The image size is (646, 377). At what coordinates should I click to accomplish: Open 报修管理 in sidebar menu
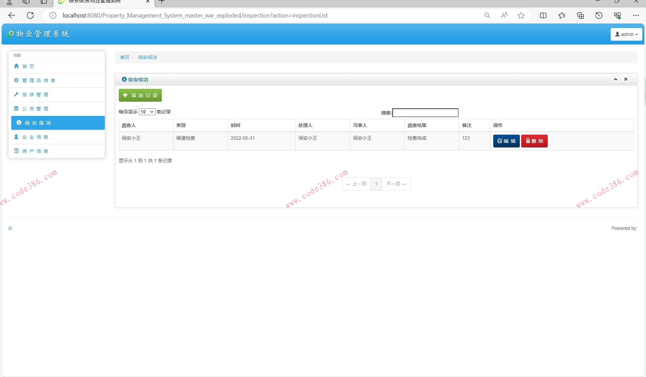click(35, 95)
